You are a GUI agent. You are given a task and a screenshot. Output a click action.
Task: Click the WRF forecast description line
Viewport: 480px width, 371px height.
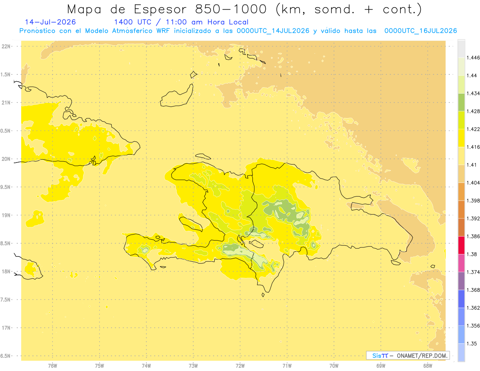pyautogui.click(x=238, y=31)
